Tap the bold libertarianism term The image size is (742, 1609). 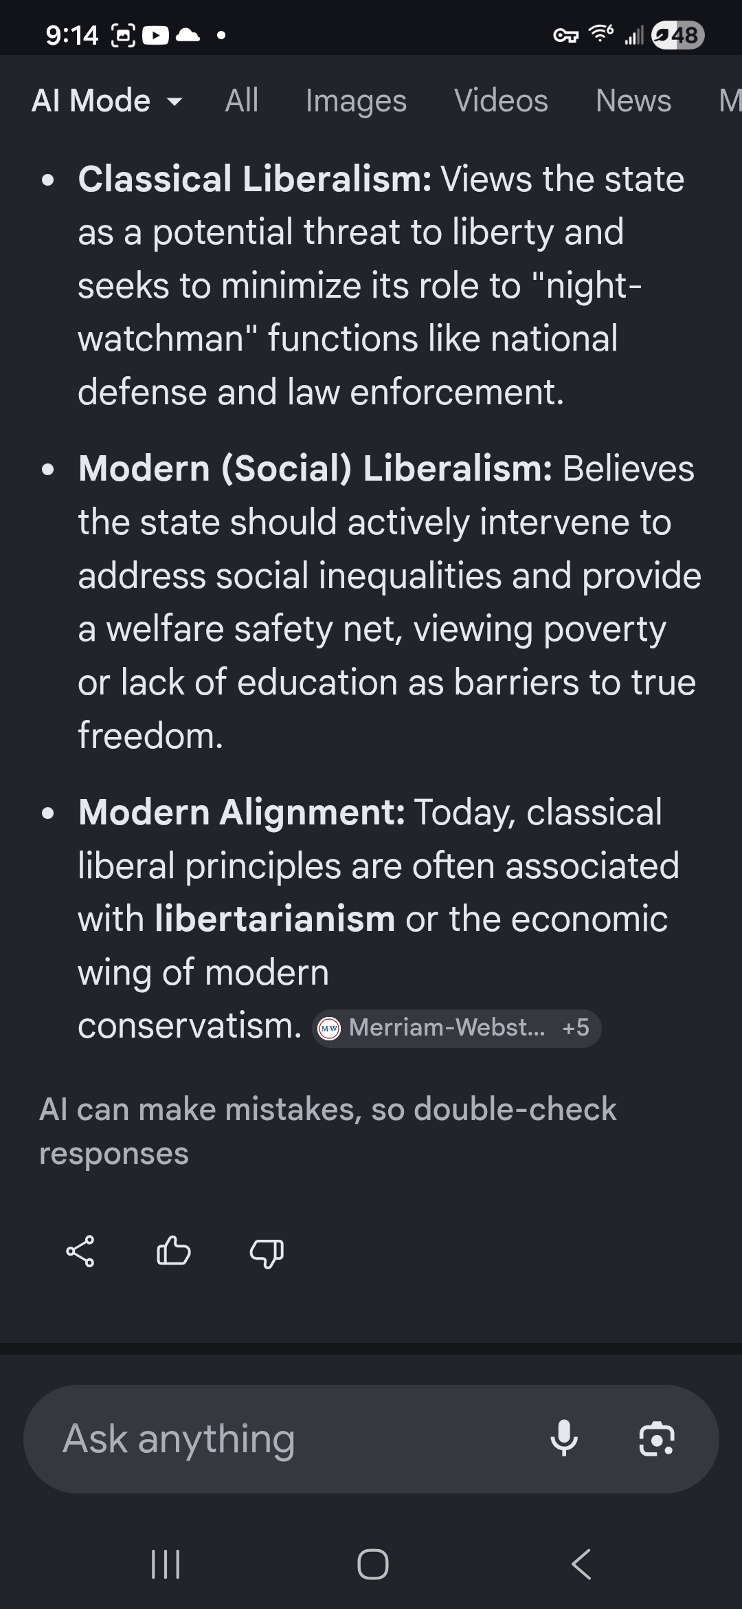coord(275,919)
